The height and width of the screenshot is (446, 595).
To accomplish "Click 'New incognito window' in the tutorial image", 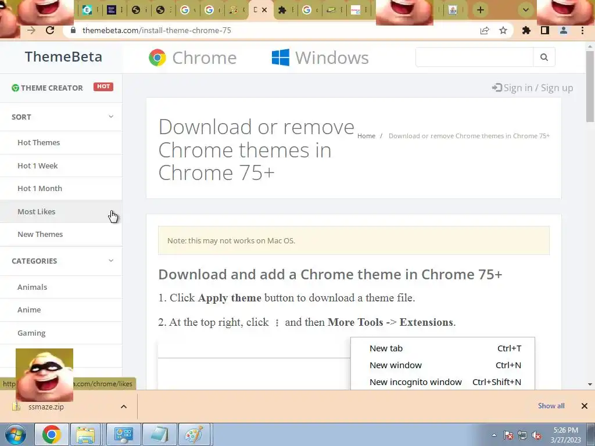I will tap(415, 382).
